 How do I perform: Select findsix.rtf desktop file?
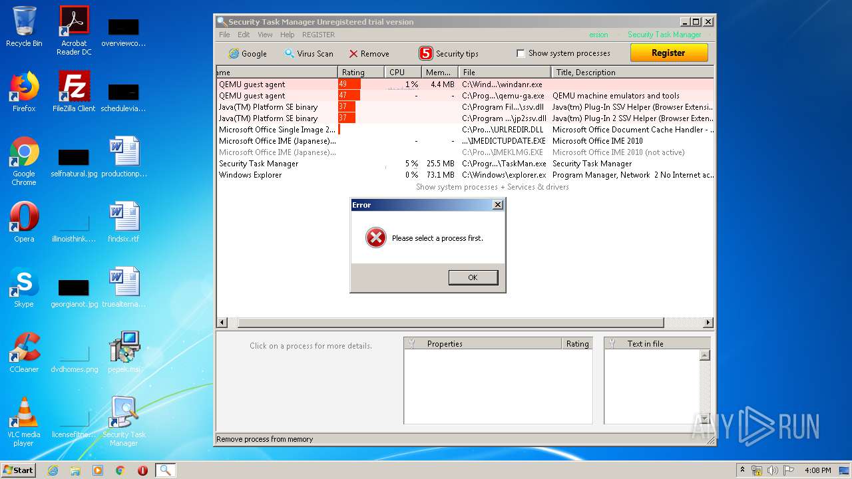(x=124, y=222)
